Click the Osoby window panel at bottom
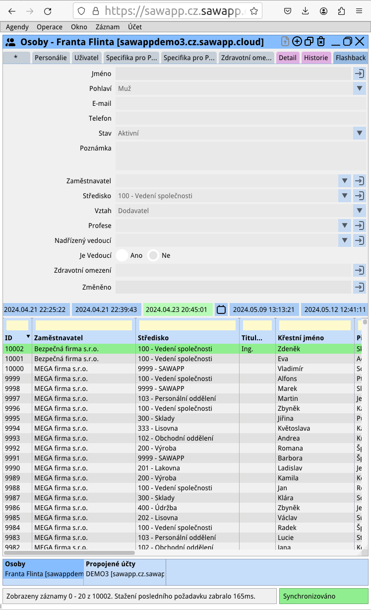The image size is (371, 610). (44, 569)
